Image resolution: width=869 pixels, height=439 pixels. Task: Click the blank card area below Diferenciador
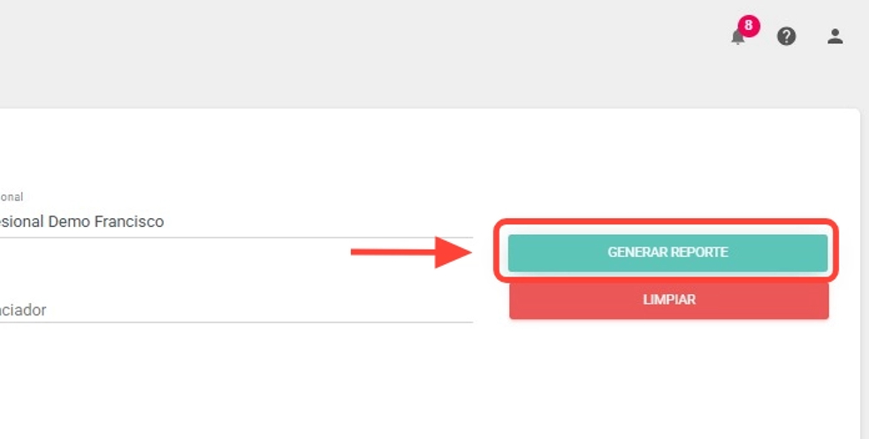(x=221, y=380)
